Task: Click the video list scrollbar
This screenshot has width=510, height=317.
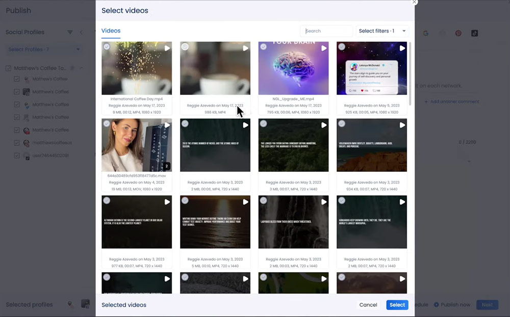Action: tap(410, 74)
